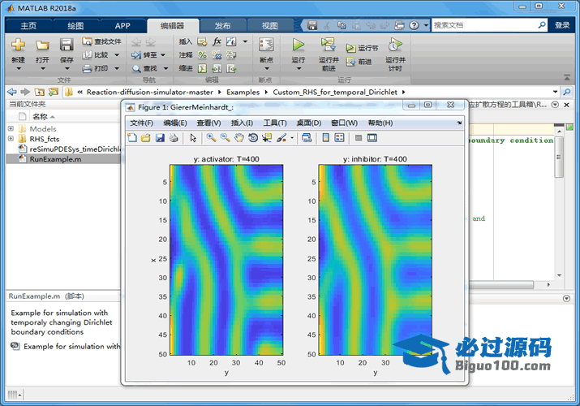Image resolution: width=580 pixels, height=406 pixels.
Task: Click the Print Figure icon in figure toolbar
Action: pyautogui.click(x=174, y=138)
